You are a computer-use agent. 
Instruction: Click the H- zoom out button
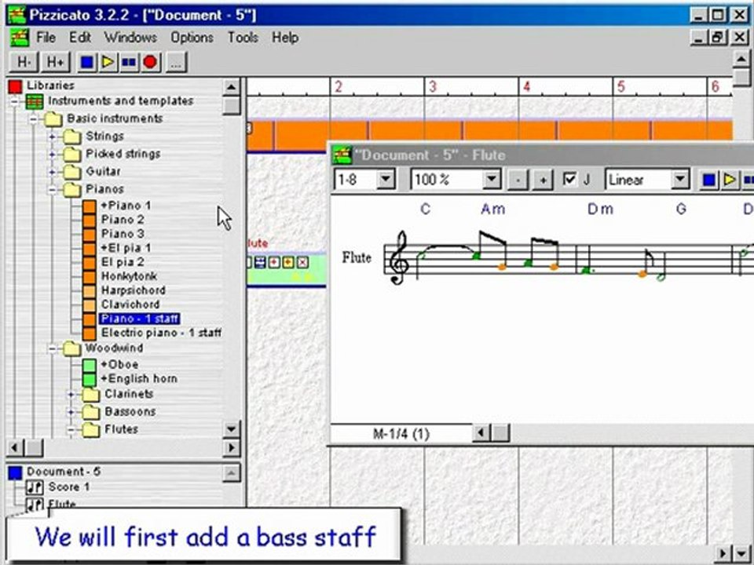point(24,62)
